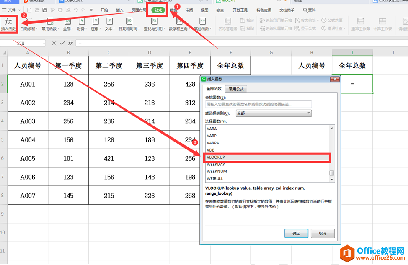Click the 查找 search command
This screenshot has width=408, height=265.
click(310, 10)
